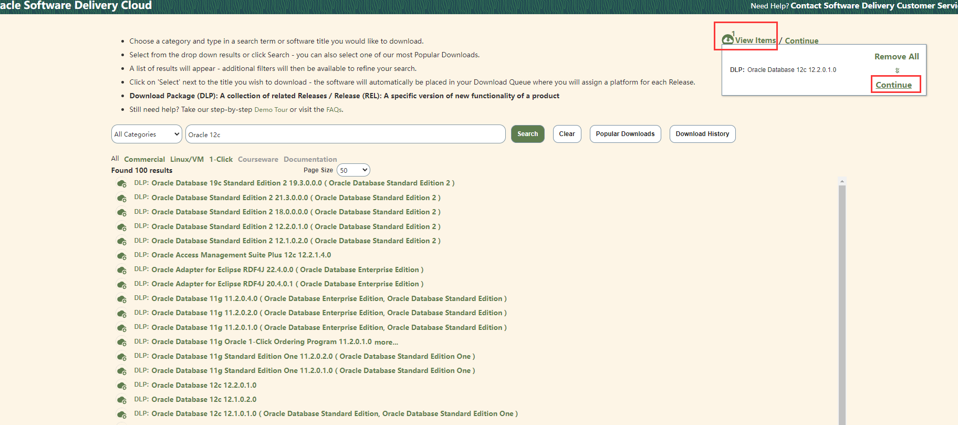The width and height of the screenshot is (958, 425).
Task: Select Oracle Database 12c 12.1.0.2.0 title
Action: [x=204, y=400]
